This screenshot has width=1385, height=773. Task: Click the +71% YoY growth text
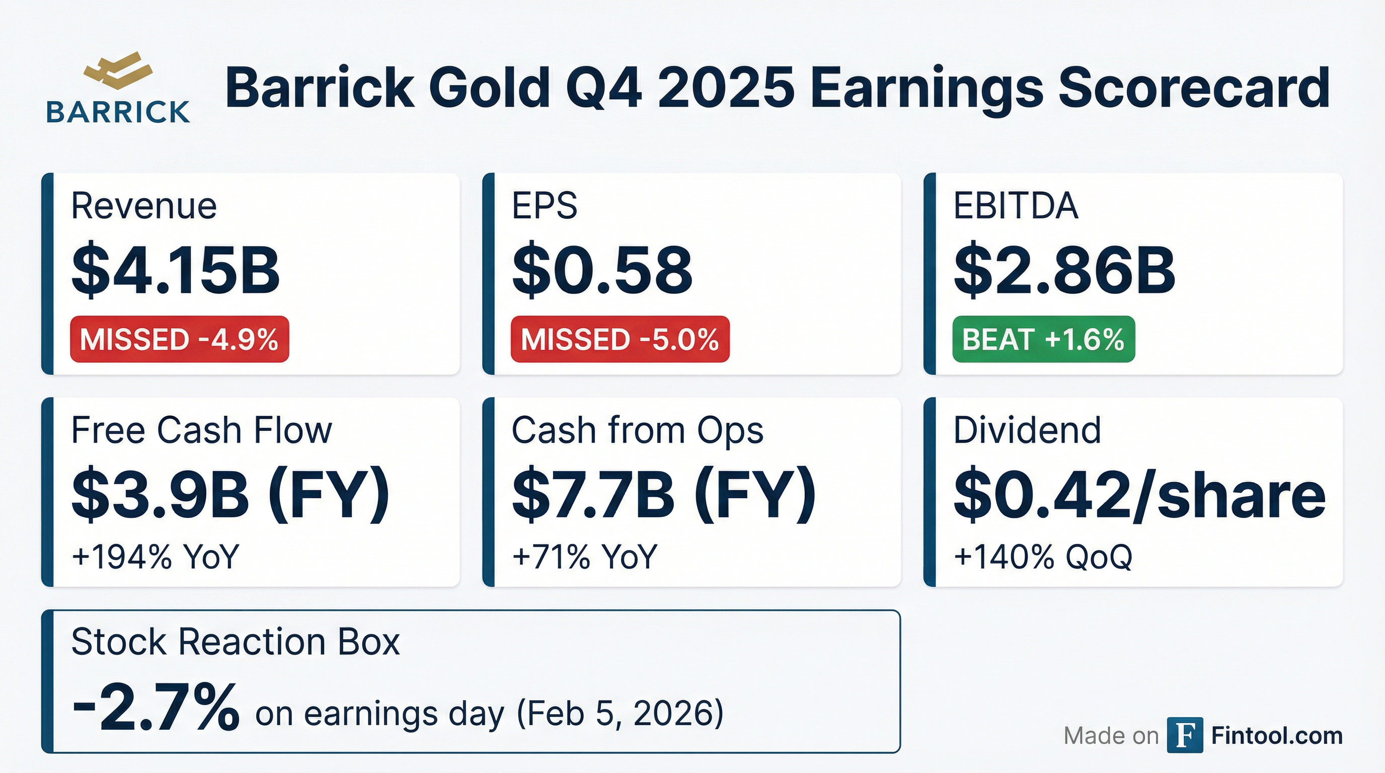pyautogui.click(x=585, y=556)
